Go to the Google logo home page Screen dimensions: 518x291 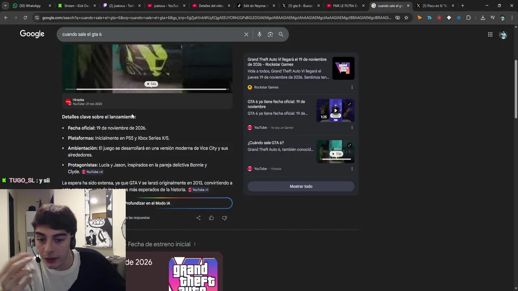pos(32,34)
